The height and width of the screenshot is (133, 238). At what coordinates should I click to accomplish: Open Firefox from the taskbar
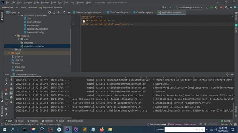click(x=102, y=130)
